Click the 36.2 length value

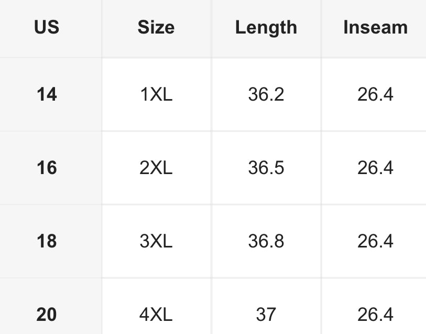(x=266, y=94)
